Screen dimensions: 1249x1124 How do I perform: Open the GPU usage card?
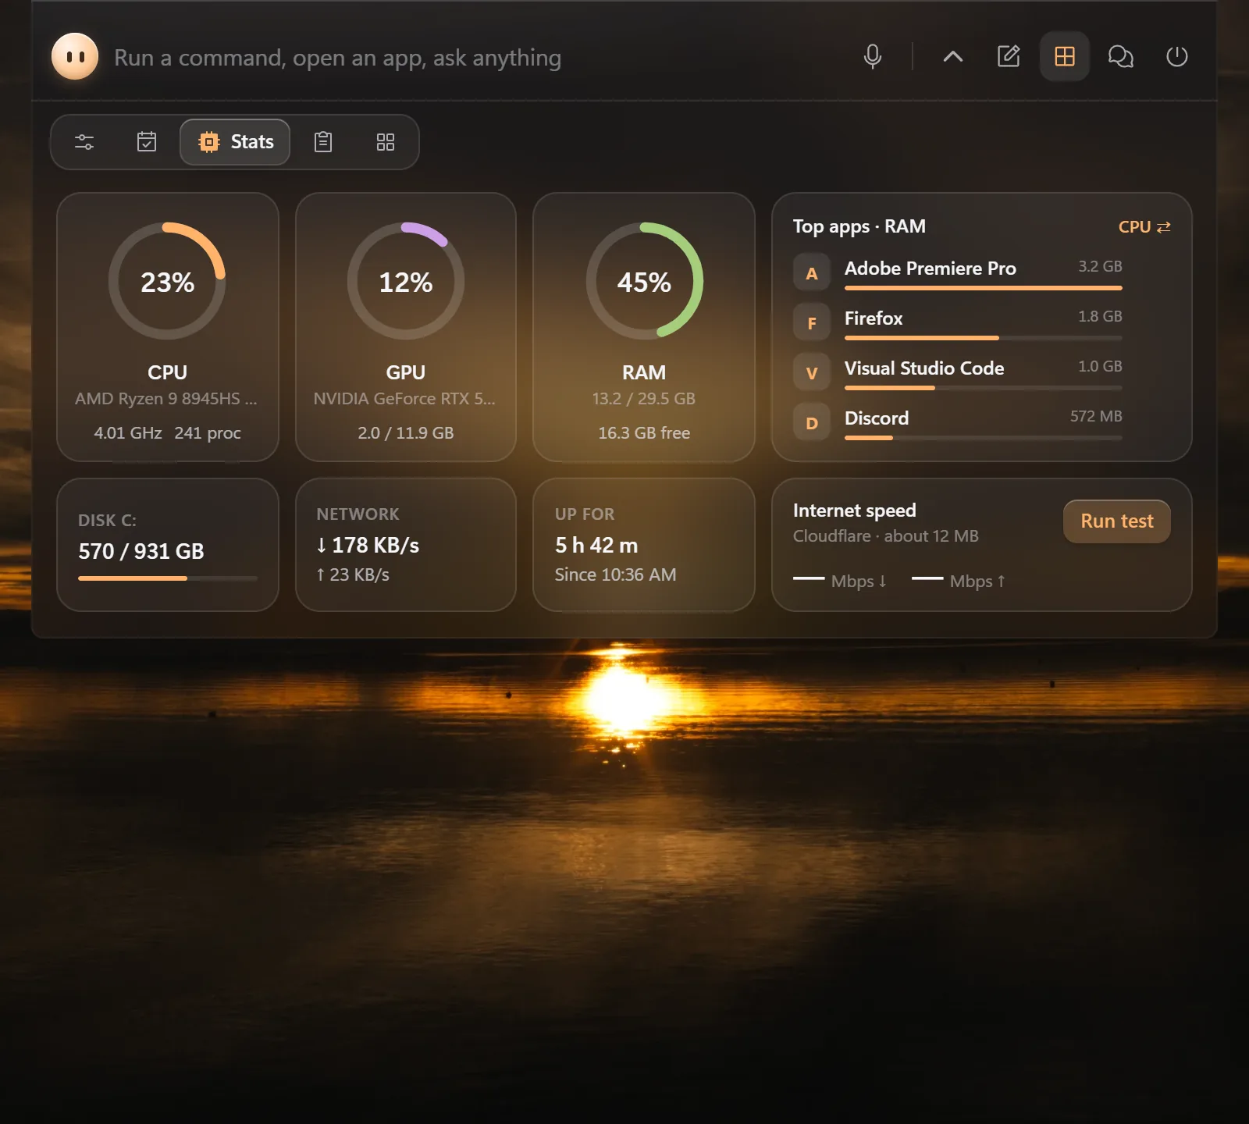pyautogui.click(x=406, y=327)
